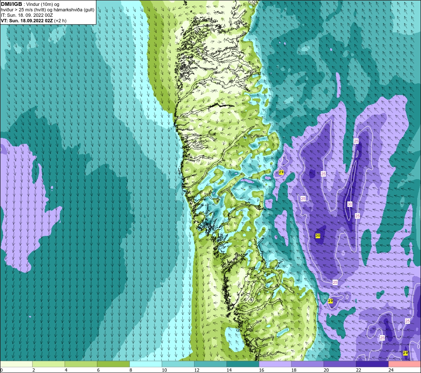This screenshot has height=373, width=421.
Task: Pick the light green 2–4 m/s swatch
Action: [x=48, y=364]
